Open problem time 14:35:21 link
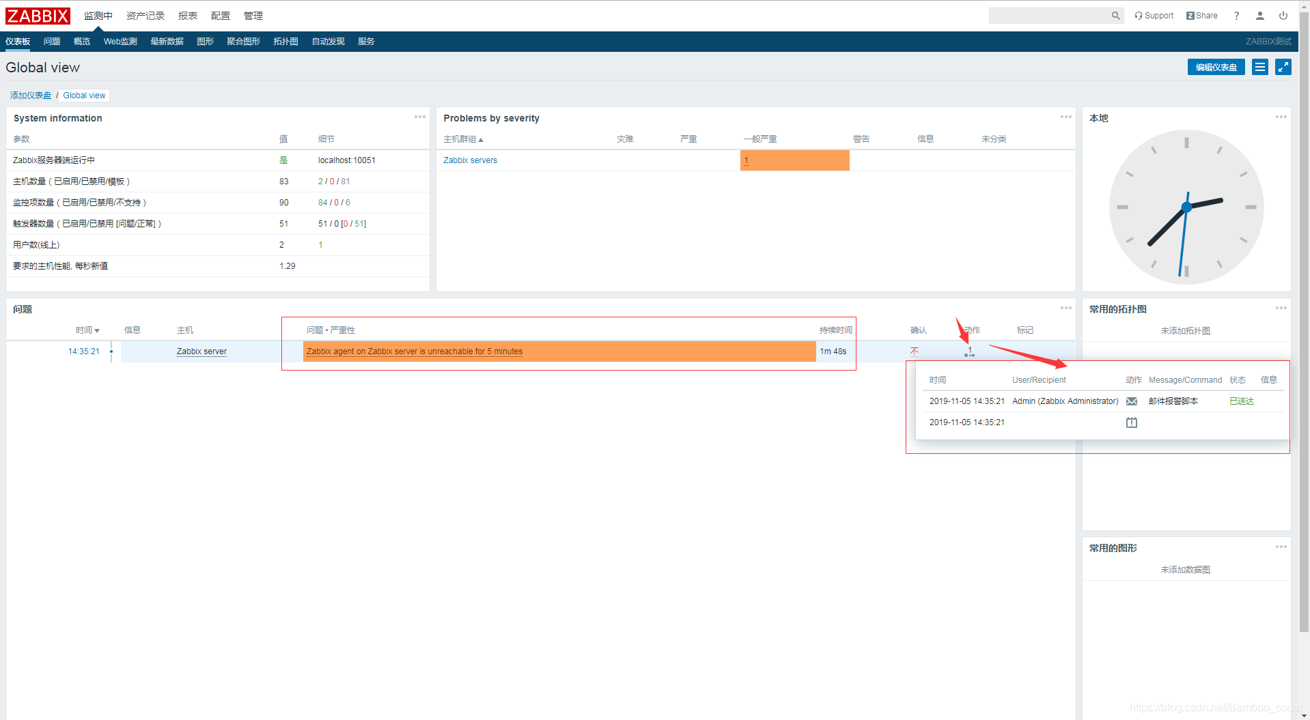Screen dimensions: 1310x720 [x=83, y=351]
